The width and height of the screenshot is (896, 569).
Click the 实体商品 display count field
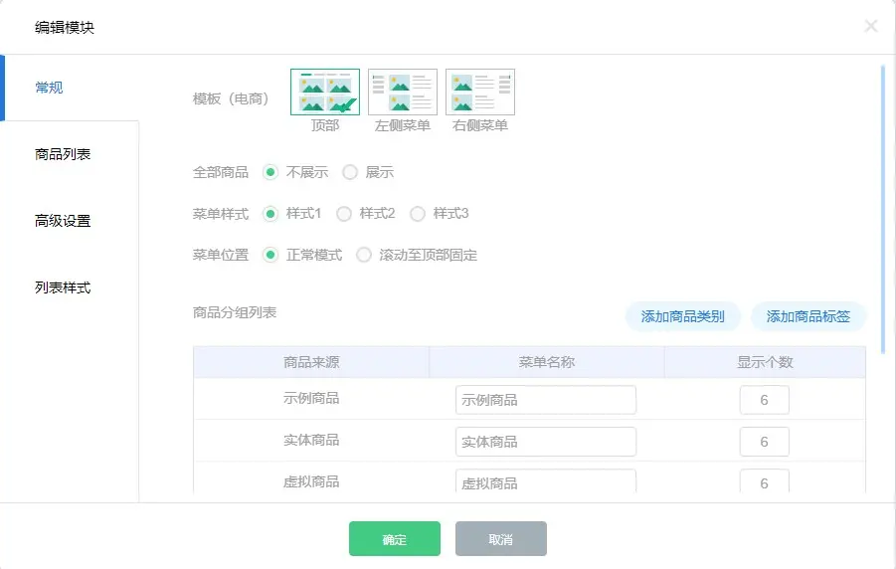pyautogui.click(x=764, y=442)
